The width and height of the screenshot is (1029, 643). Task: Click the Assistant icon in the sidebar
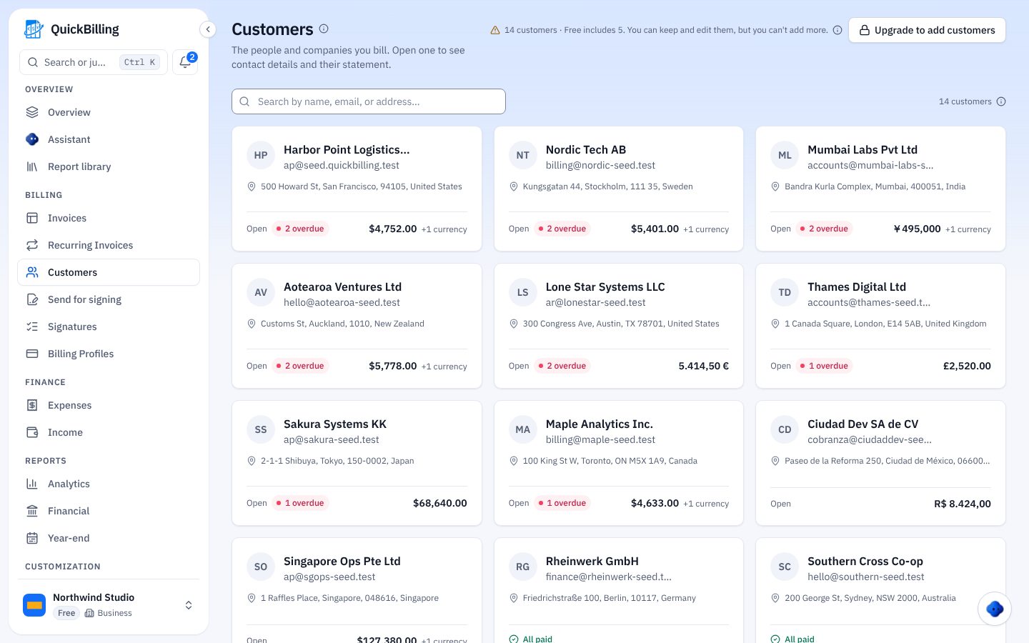32,139
